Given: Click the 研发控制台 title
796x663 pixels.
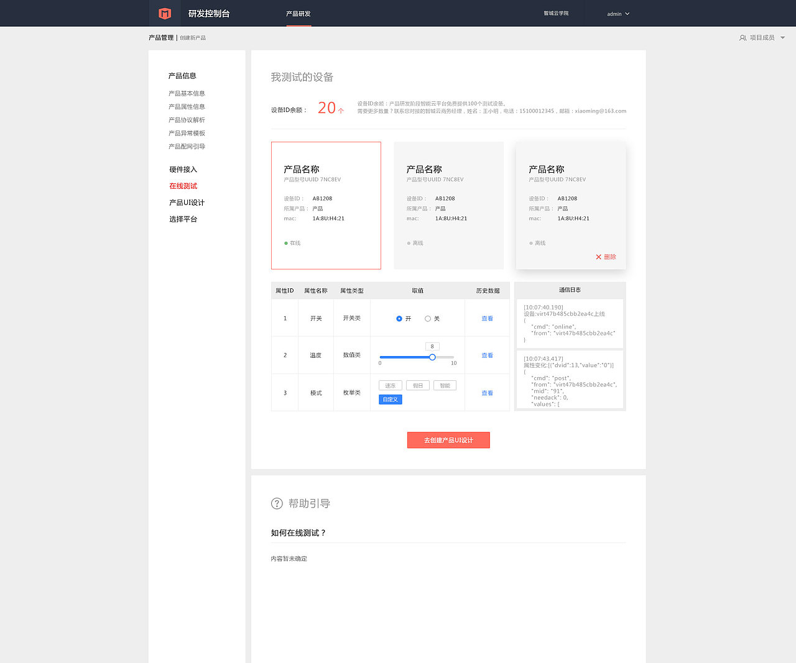Looking at the screenshot, I should (209, 14).
